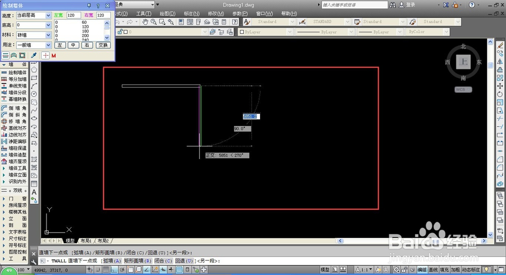The height and width of the screenshot is (275, 506).
Task: Select the multiline text A tool
Action: pos(34,192)
